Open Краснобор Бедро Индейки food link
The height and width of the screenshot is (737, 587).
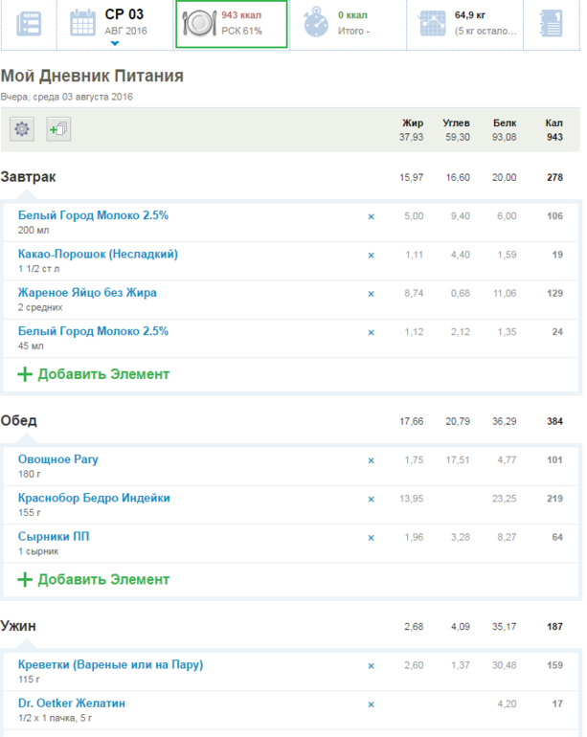pos(94,498)
